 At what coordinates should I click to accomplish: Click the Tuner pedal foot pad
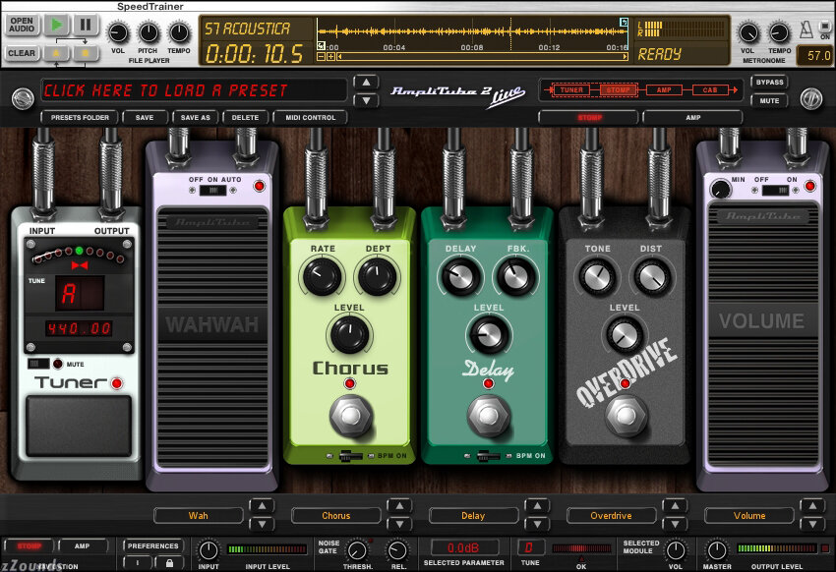pos(79,426)
